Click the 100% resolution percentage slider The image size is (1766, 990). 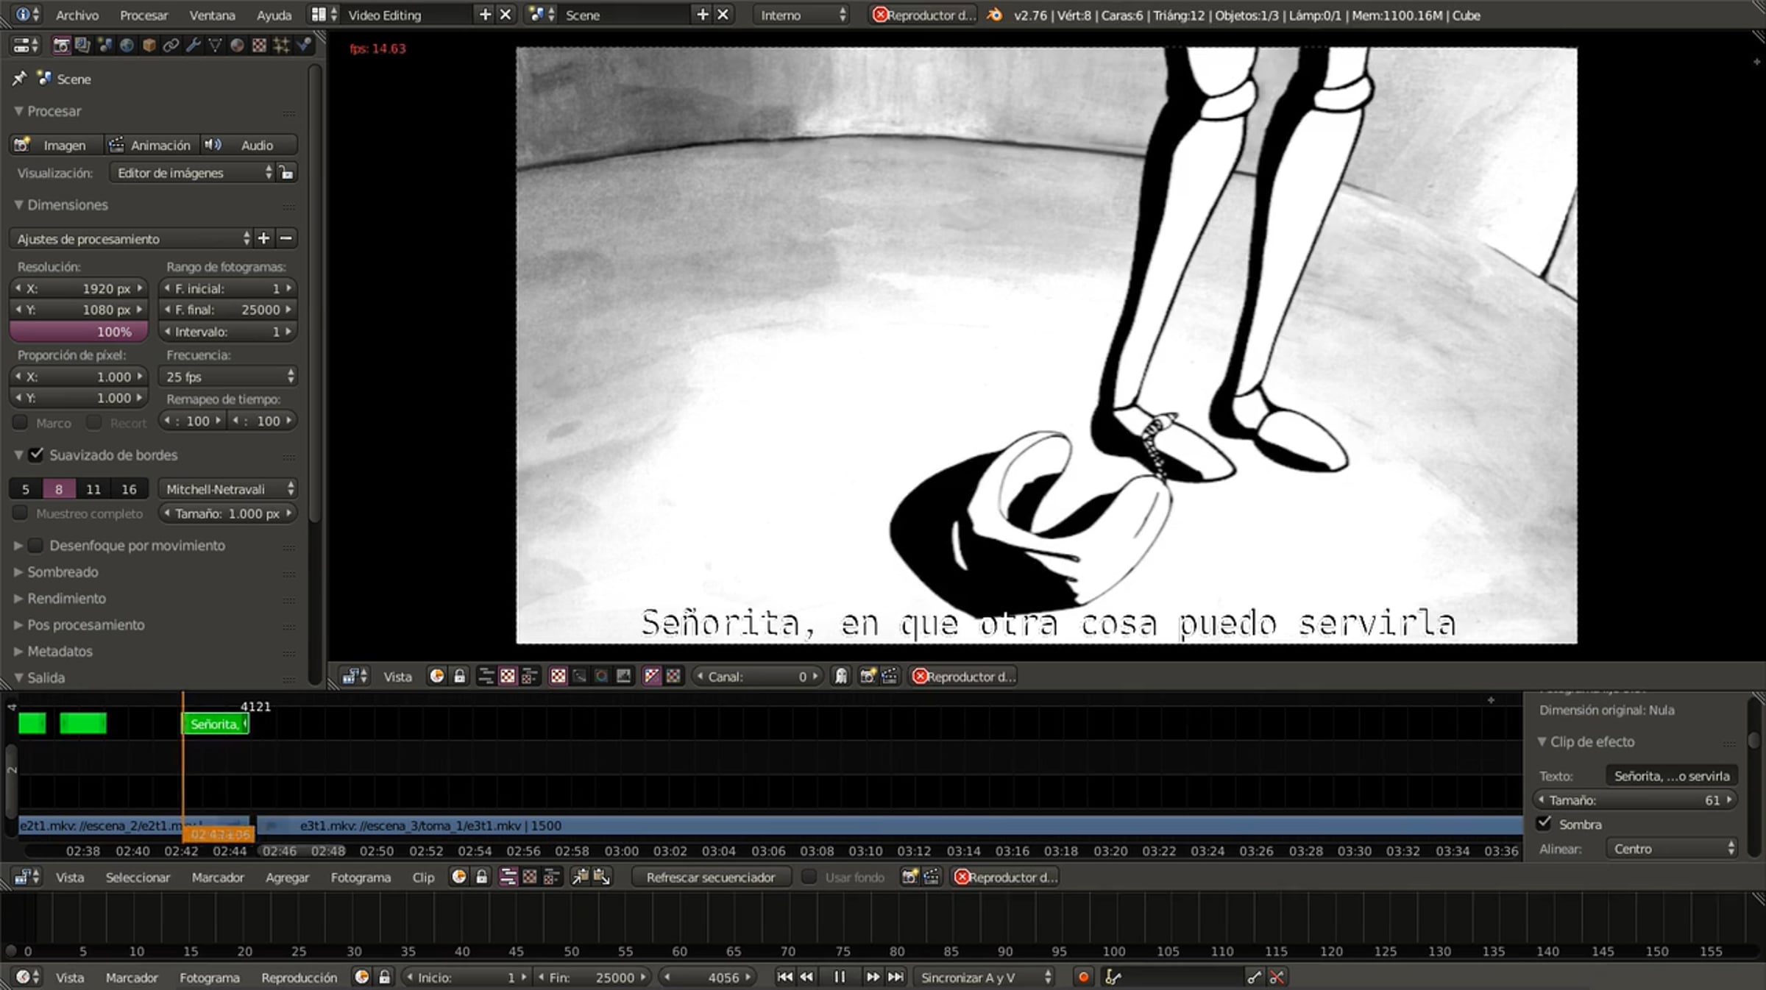(79, 332)
